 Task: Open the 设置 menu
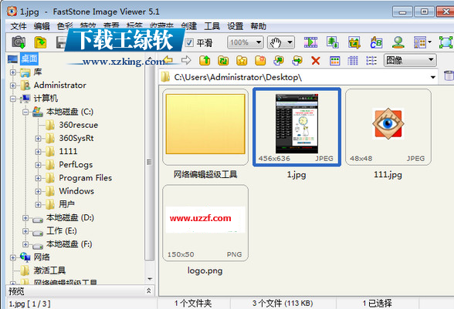click(x=235, y=26)
